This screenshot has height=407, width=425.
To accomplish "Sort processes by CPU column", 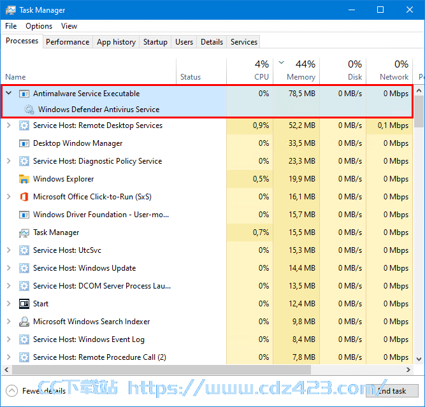I will pyautogui.click(x=250, y=71).
